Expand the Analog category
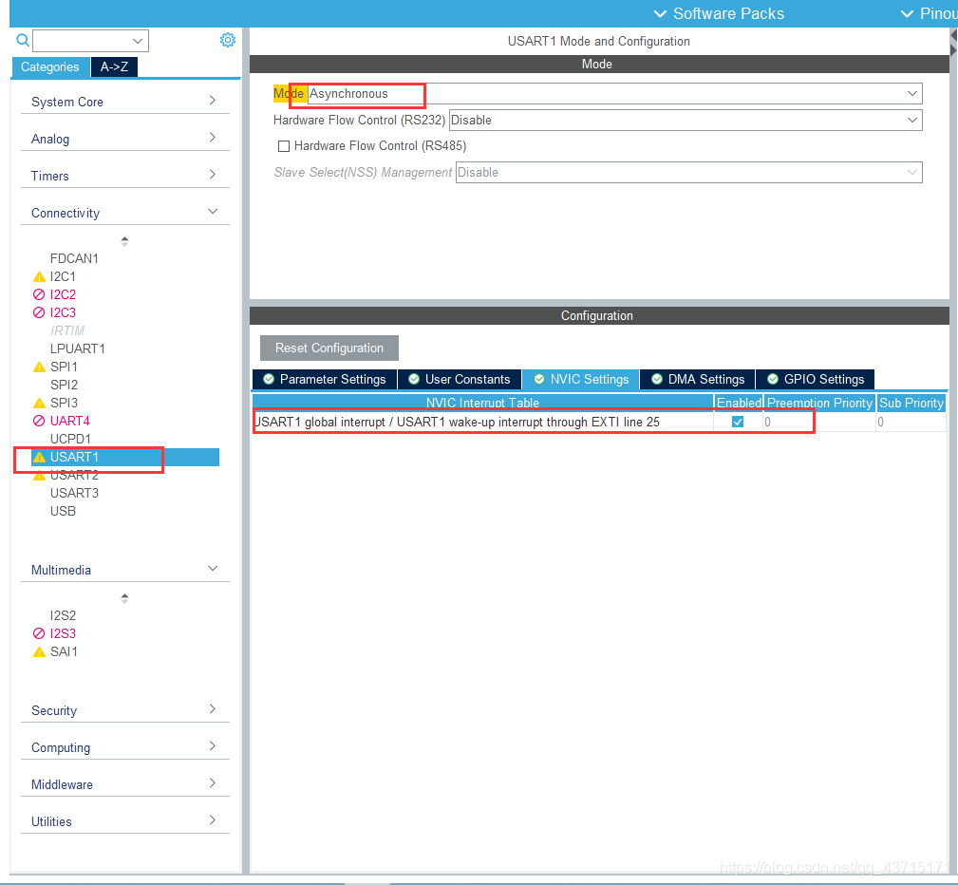This screenshot has width=958, height=885. click(x=125, y=139)
